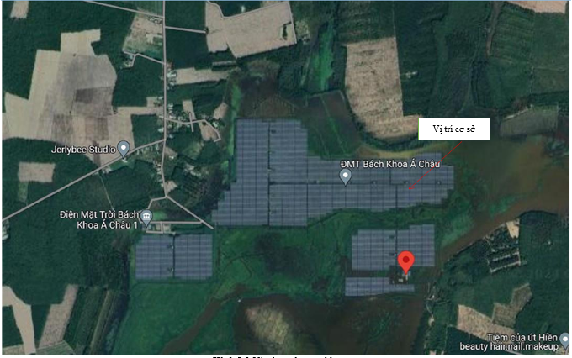Image resolution: width=572 pixels, height=358 pixels.
Task: Open the Jerlybee Studio place label
Action: coord(83,150)
